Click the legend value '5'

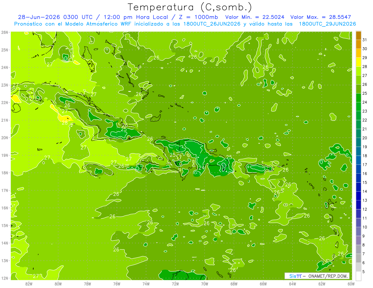pos(364,272)
